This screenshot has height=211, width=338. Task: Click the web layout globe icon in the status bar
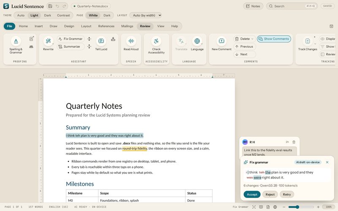click(x=275, y=207)
